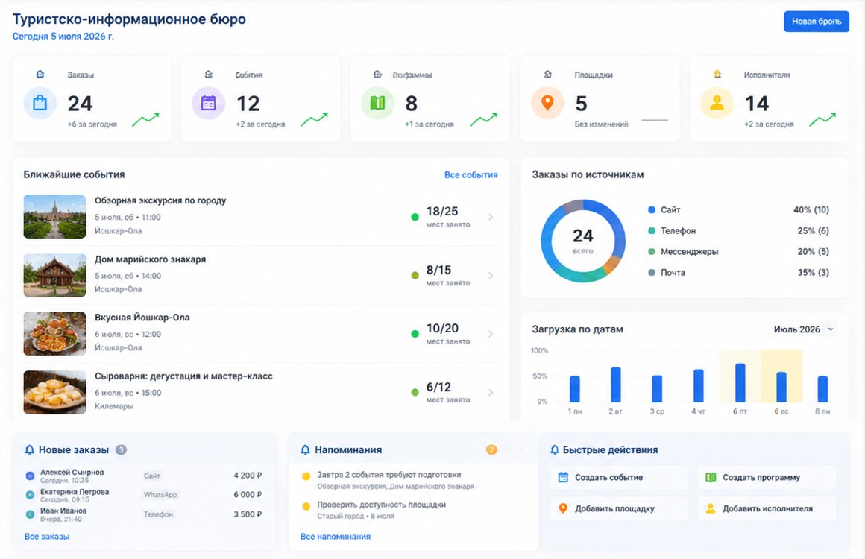Click the date Сегодня 5 июля 2026 г.
This screenshot has width=865, height=559.
63,37
